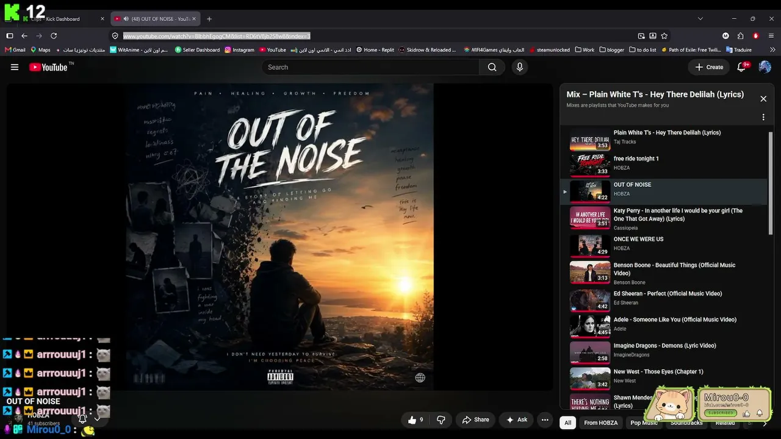Screen dimensions: 781x439
Task: Click the Create button
Action: coord(709,67)
